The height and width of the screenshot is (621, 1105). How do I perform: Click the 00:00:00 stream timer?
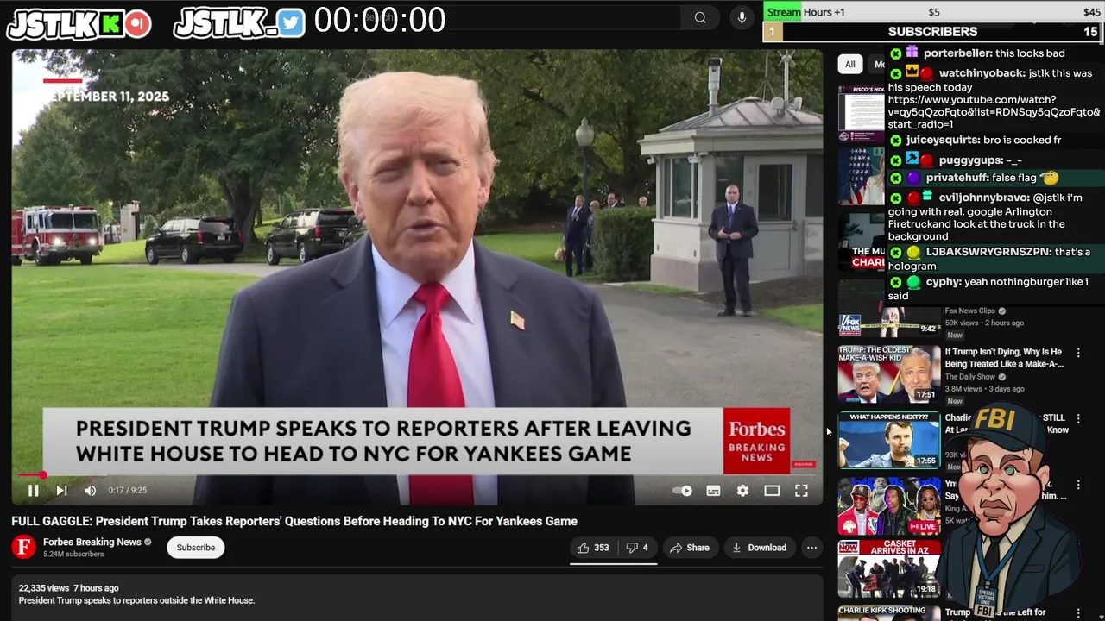click(x=380, y=21)
